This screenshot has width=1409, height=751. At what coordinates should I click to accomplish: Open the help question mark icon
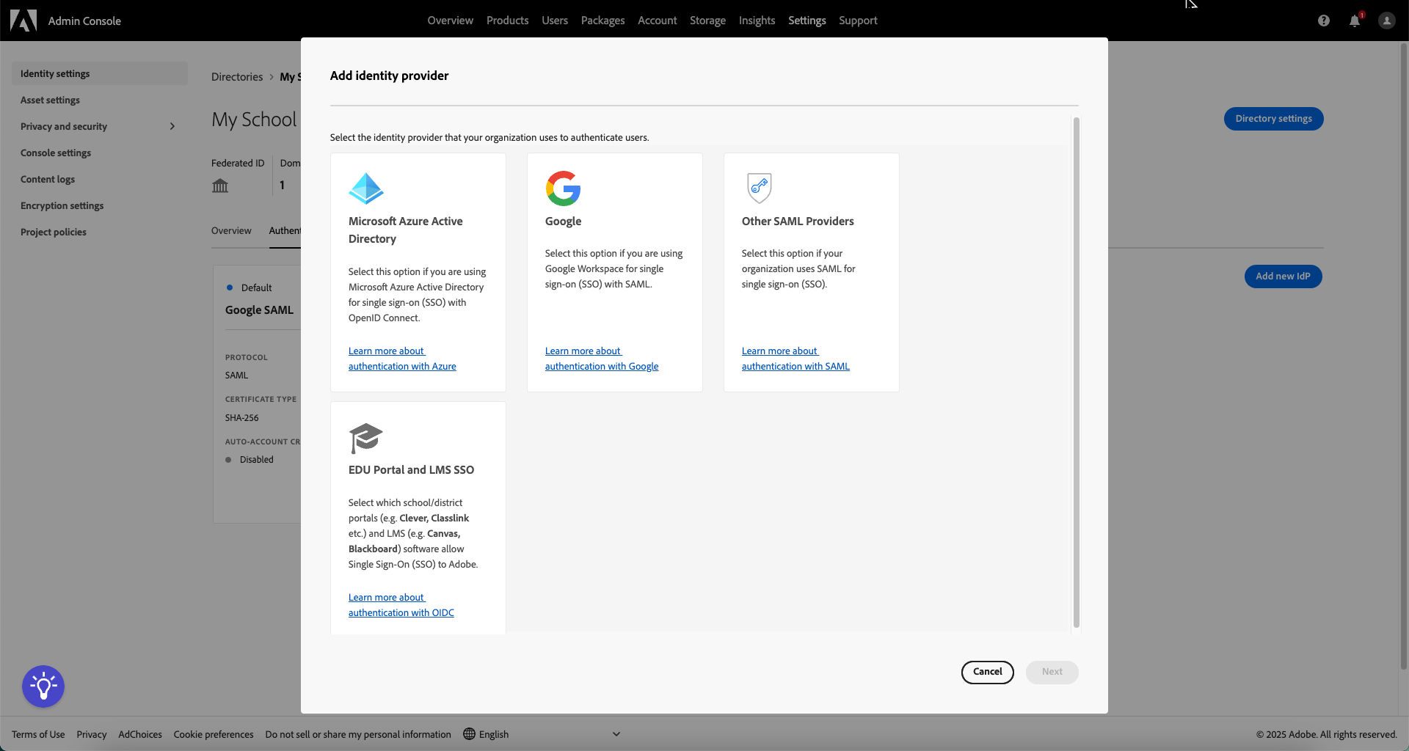point(1323,21)
